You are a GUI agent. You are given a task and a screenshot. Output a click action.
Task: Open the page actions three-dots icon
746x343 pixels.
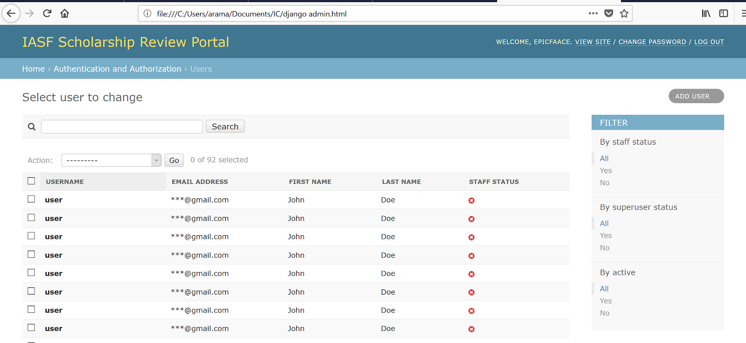pyautogui.click(x=593, y=14)
